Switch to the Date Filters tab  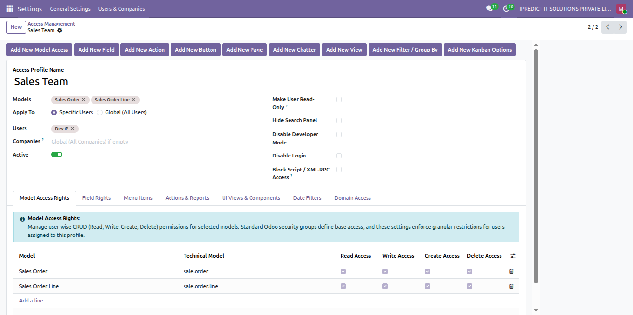[x=307, y=198]
